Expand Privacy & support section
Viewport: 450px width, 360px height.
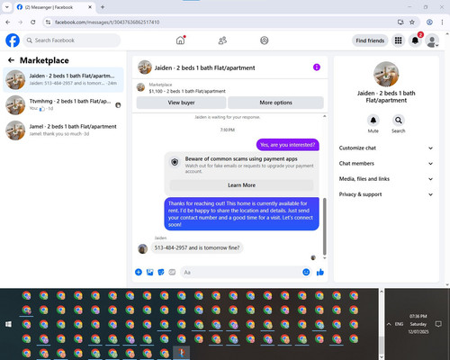(386, 194)
